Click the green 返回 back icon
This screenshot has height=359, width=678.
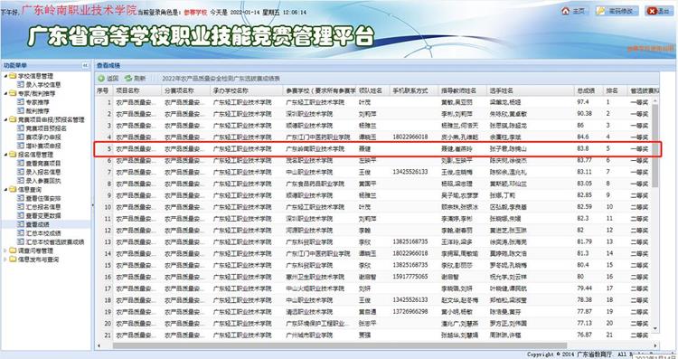(x=101, y=79)
